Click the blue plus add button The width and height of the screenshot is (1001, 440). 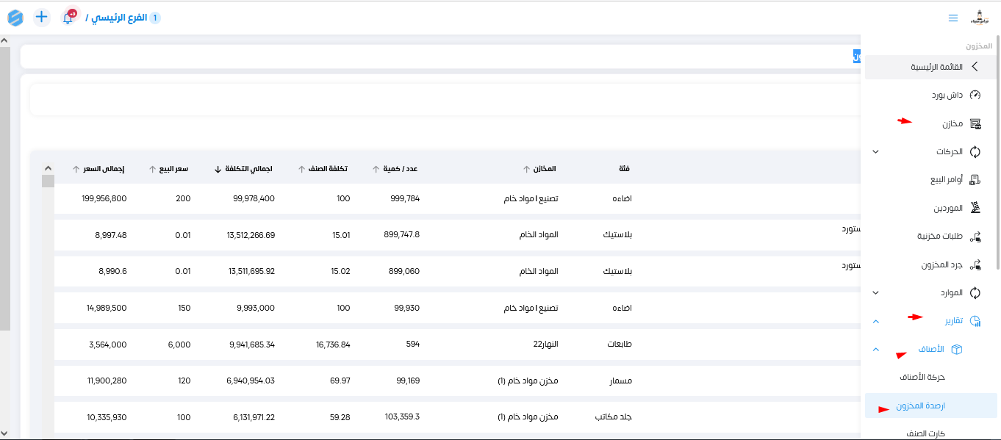click(x=42, y=17)
